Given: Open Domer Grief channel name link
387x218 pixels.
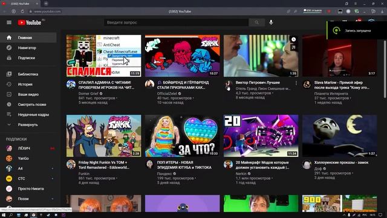Looking at the screenshot, I should [88, 94].
